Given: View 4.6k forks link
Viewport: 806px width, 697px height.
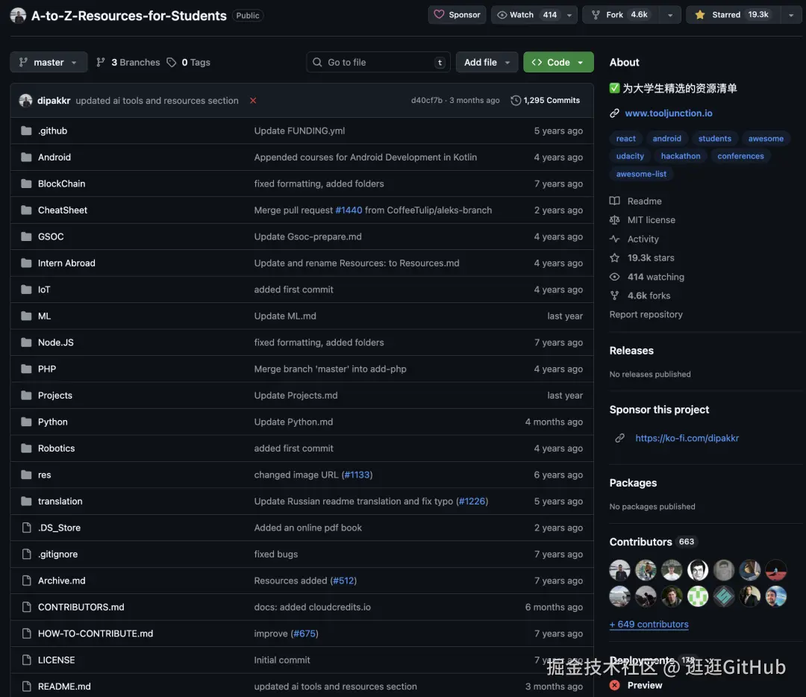Looking at the screenshot, I should (x=640, y=296).
